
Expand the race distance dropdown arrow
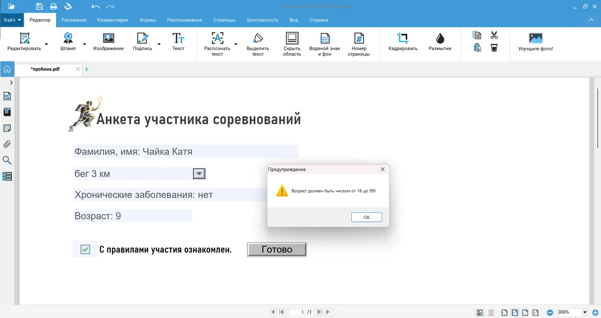coord(199,173)
